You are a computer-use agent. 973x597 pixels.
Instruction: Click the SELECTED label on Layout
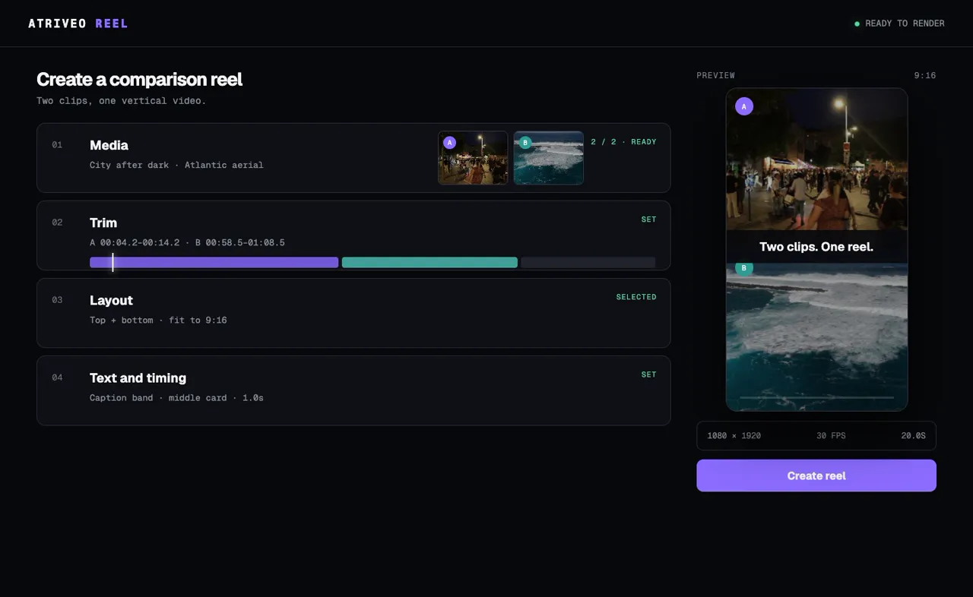[x=636, y=297]
